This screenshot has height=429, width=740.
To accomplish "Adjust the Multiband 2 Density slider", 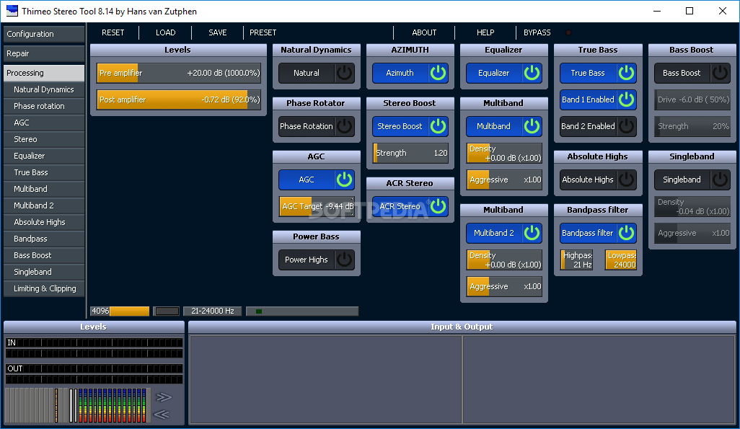I will point(504,260).
